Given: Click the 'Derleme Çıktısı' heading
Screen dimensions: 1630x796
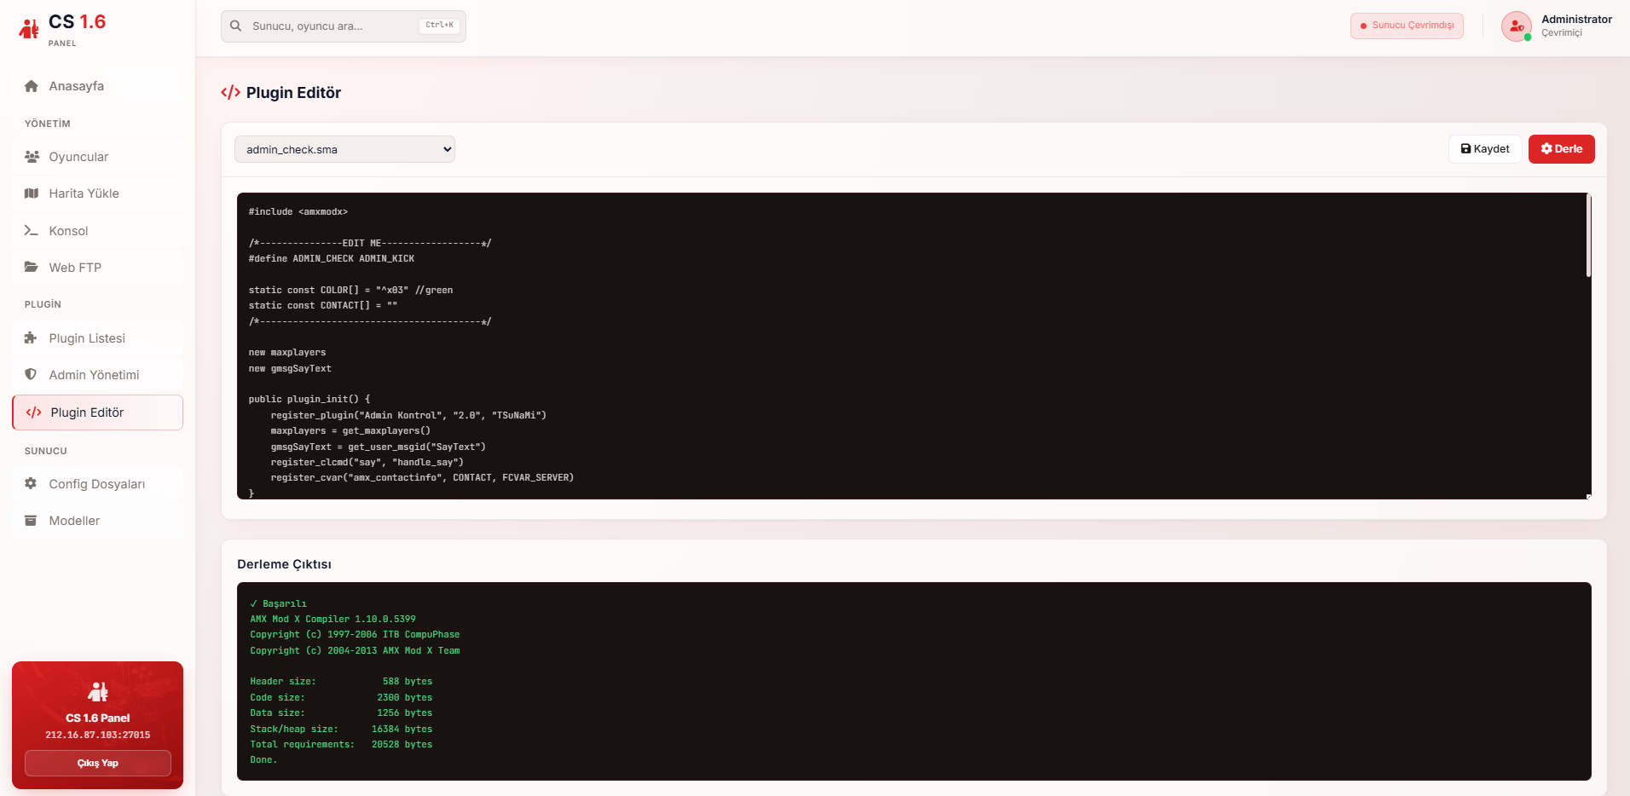Looking at the screenshot, I should click(284, 564).
